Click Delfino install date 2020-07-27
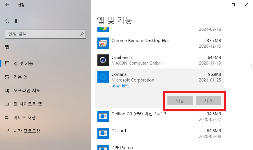253x150 pixels. click(x=210, y=119)
